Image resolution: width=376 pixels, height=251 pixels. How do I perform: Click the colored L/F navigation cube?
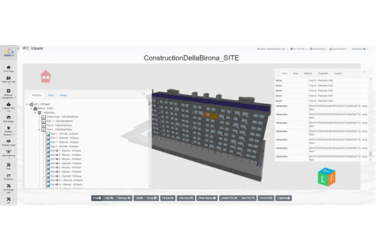[x=326, y=177]
